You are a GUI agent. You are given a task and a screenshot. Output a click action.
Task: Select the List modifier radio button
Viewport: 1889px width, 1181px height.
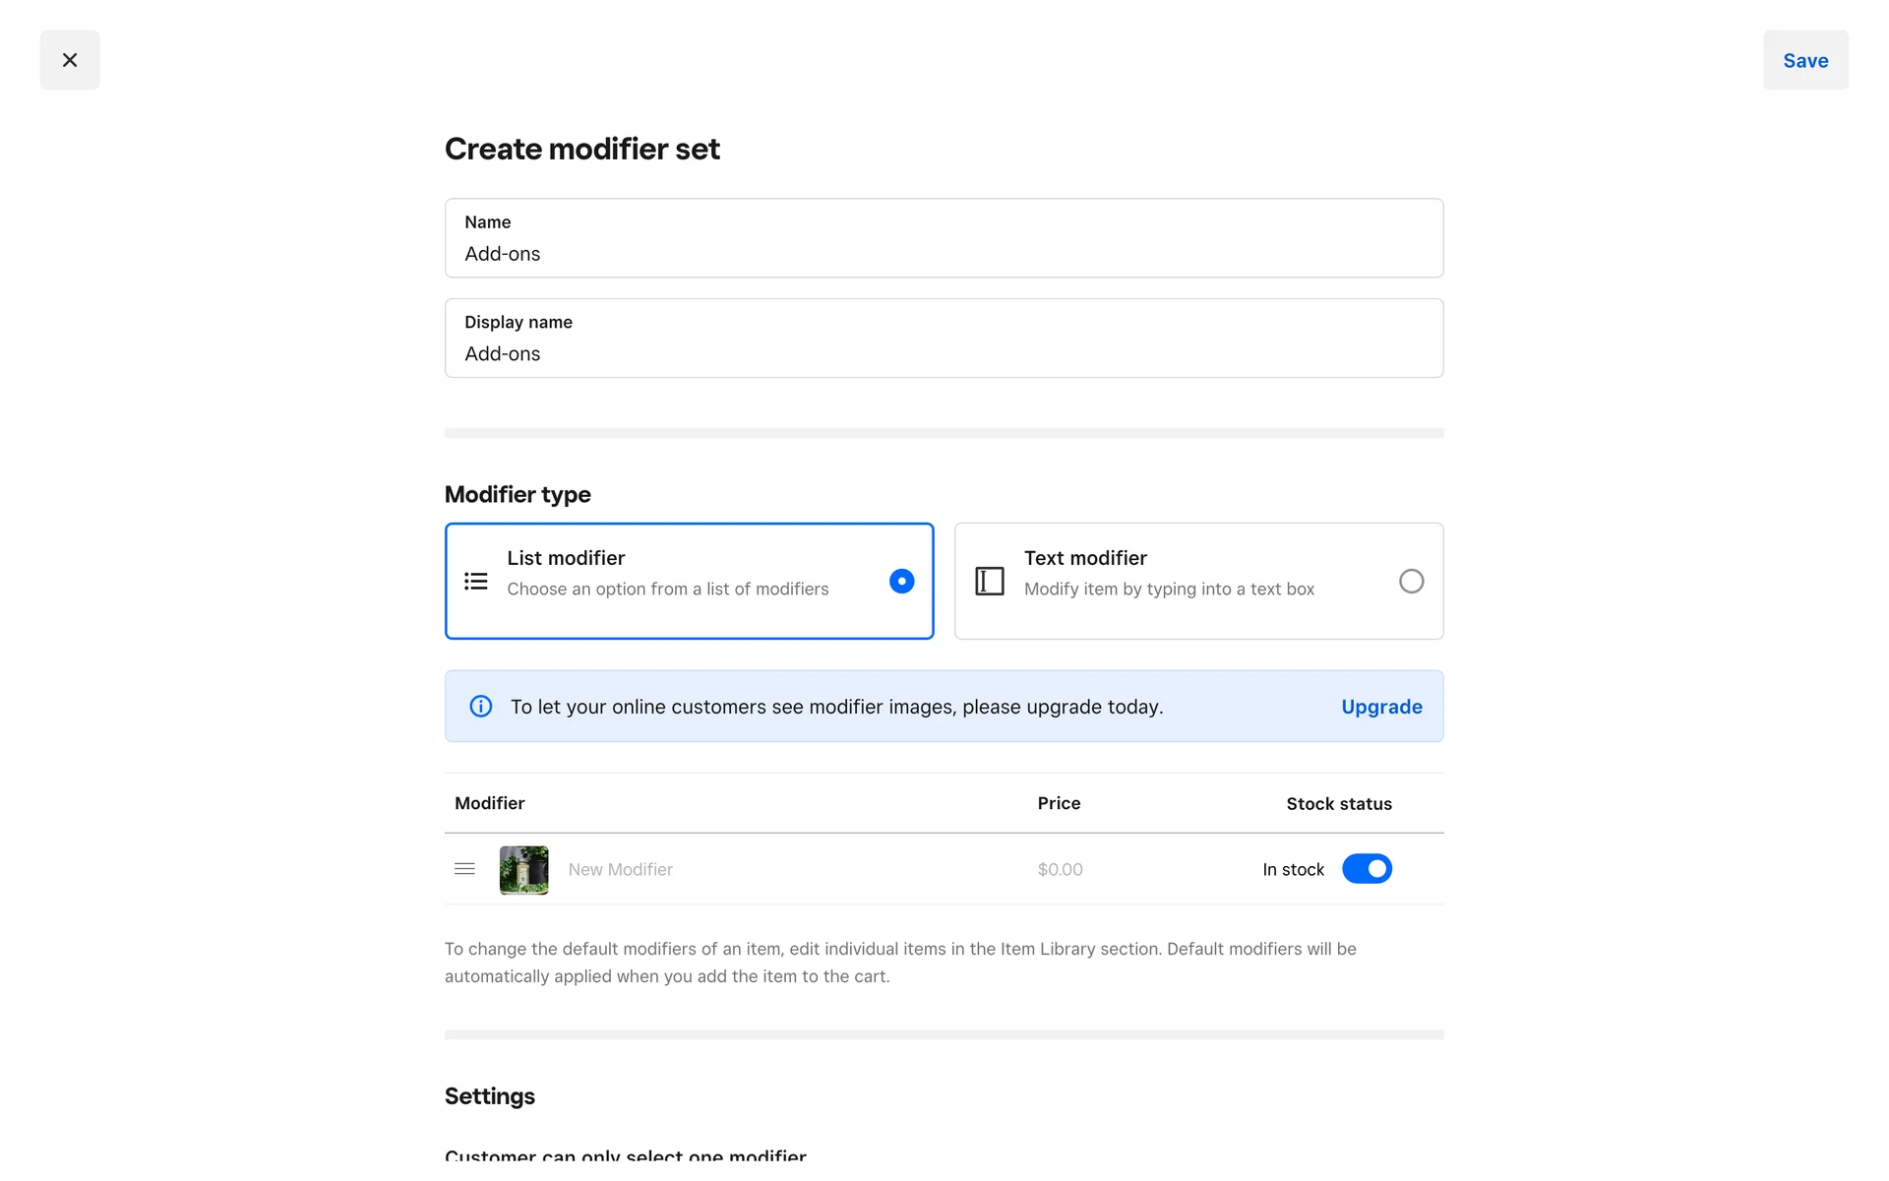click(x=901, y=582)
